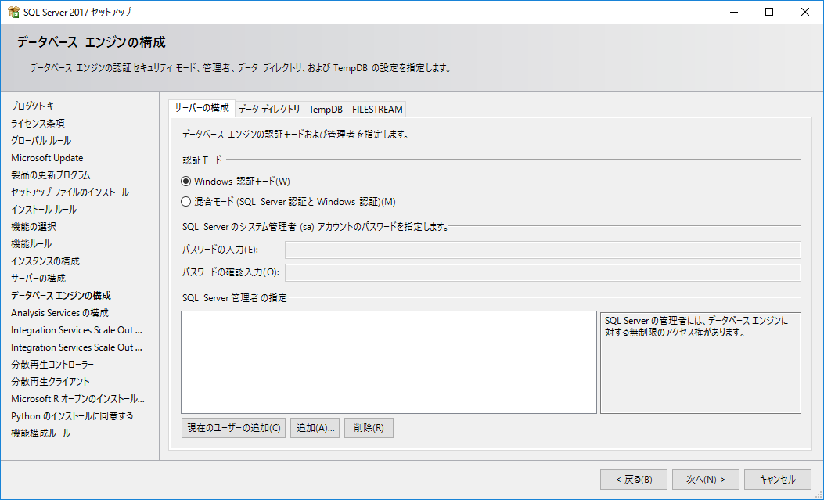Select プロダクト キー step in sidebar
This screenshot has height=500, width=824.
click(35, 106)
